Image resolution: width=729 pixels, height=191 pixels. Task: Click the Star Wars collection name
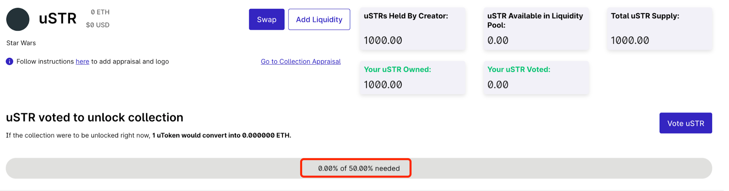pos(21,43)
